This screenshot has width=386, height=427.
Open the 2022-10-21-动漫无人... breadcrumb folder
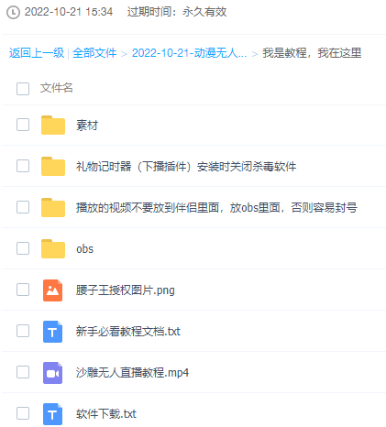(189, 53)
